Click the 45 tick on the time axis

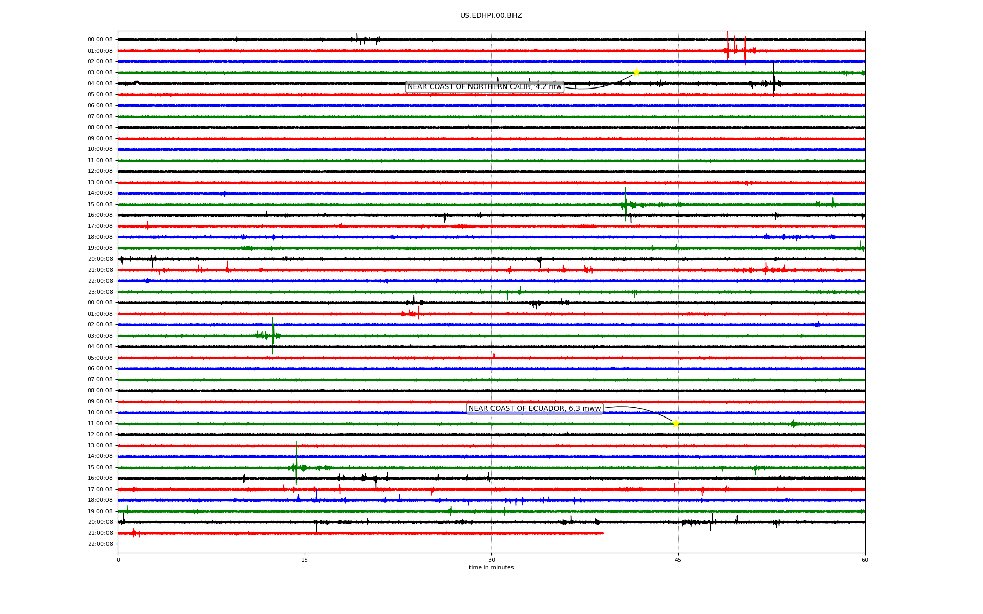[x=678, y=560]
